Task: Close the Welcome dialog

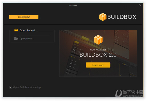Action: point(140,5)
